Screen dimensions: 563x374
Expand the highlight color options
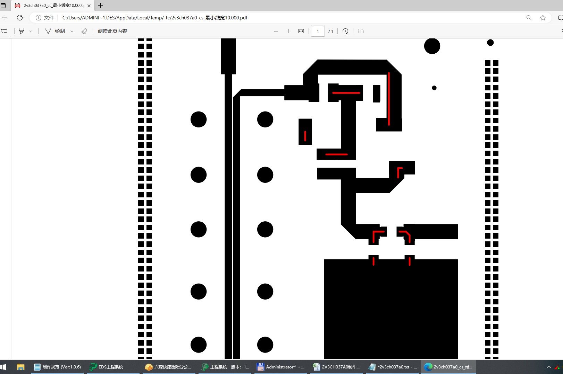(x=31, y=31)
